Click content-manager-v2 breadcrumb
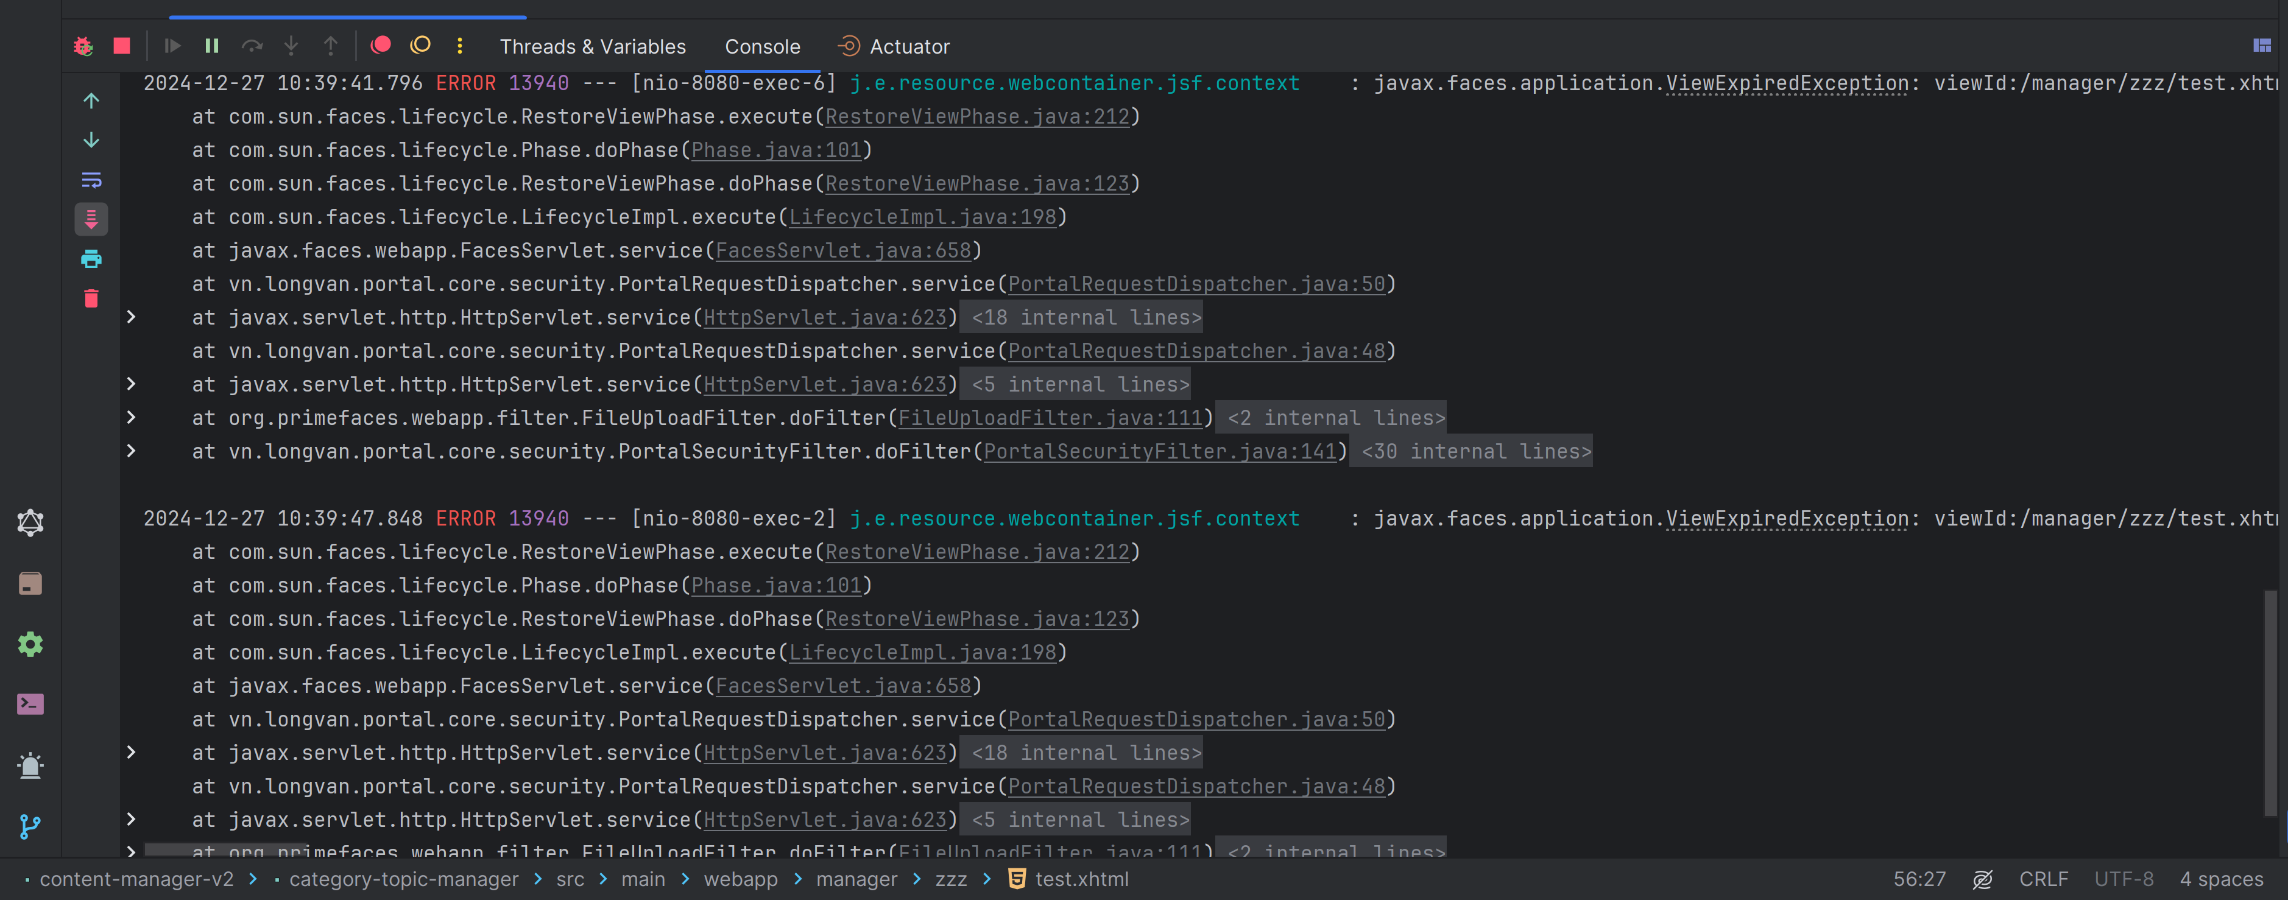The image size is (2288, 900). (136, 879)
